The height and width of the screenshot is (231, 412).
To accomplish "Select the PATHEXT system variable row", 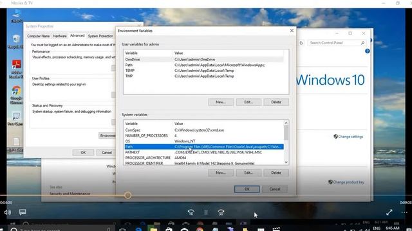I will [204, 152].
